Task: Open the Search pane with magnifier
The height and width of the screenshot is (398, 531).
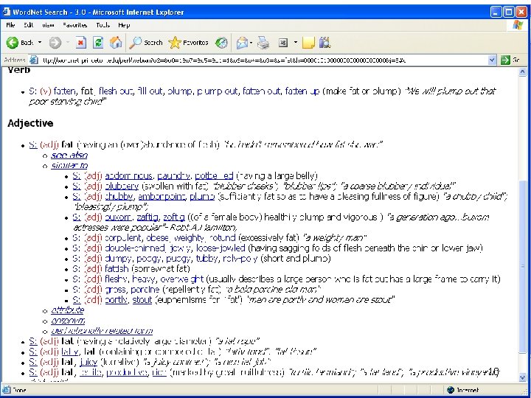Action: click(x=146, y=43)
